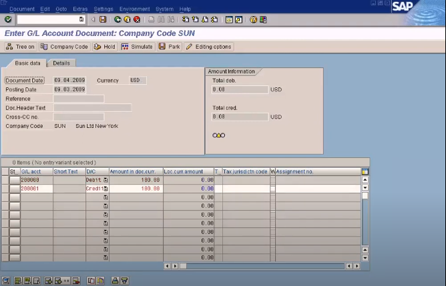Click the Print icon in the toolbar

click(152, 19)
